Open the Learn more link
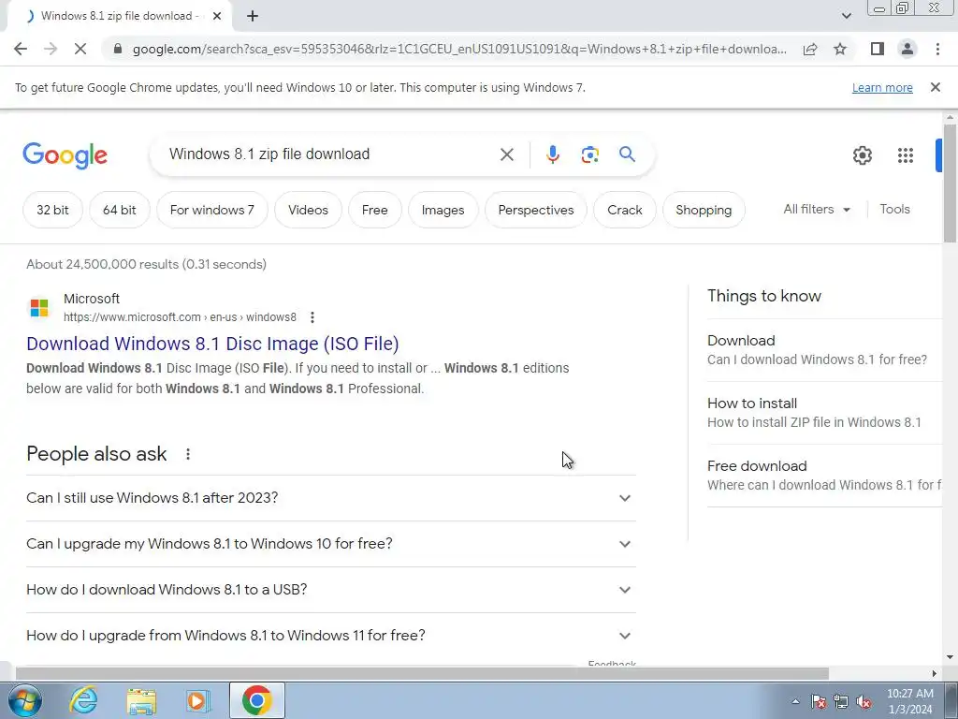Viewport: 958px width, 719px height. click(882, 87)
